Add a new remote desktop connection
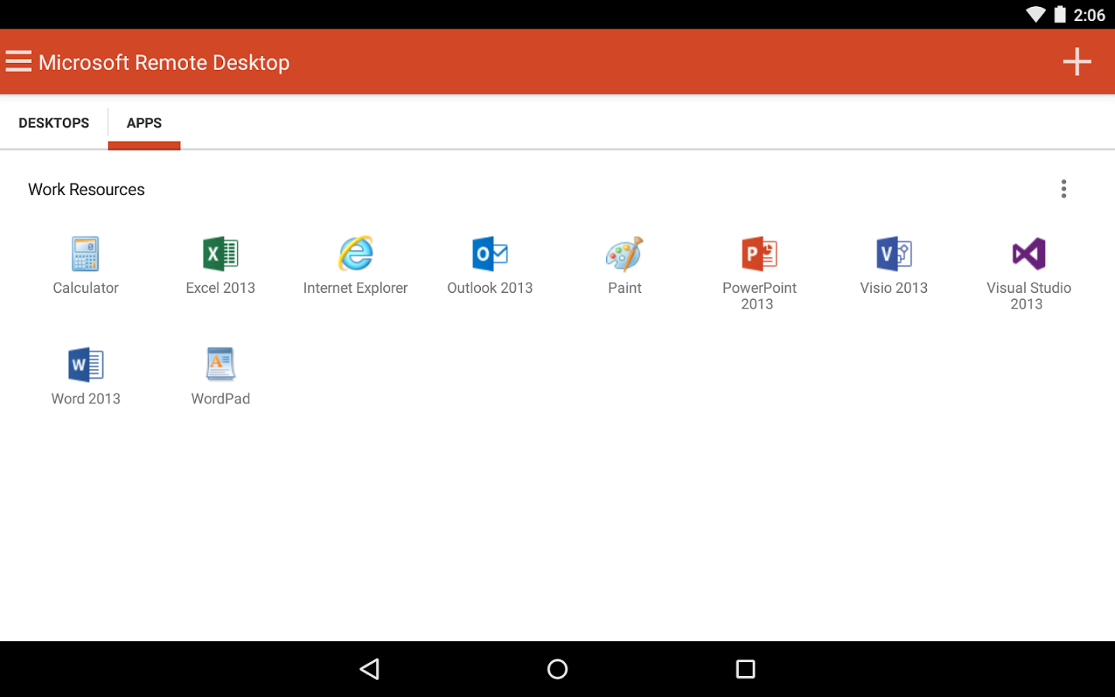The image size is (1115, 697). 1076,61
